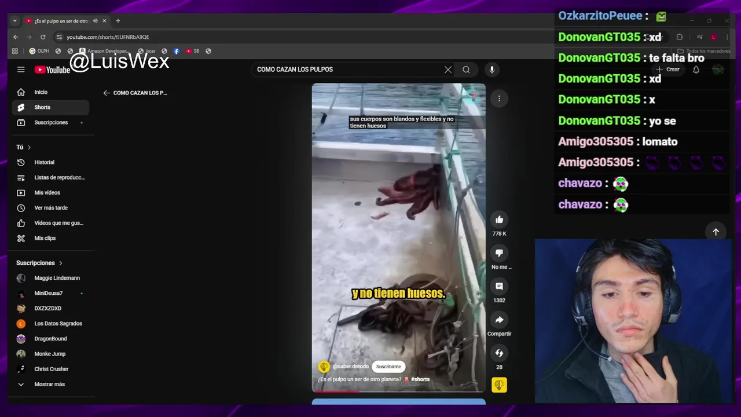Start voice search with the microphone
Viewport: 741px width, 417px height.
click(x=491, y=69)
